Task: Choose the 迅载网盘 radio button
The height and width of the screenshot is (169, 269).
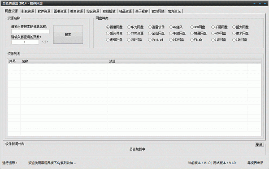Action: 114,40
